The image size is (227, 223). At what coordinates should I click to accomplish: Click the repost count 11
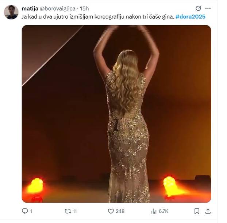(x=74, y=211)
